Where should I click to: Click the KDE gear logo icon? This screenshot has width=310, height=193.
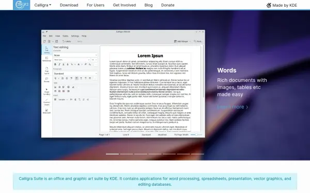(x=269, y=5)
